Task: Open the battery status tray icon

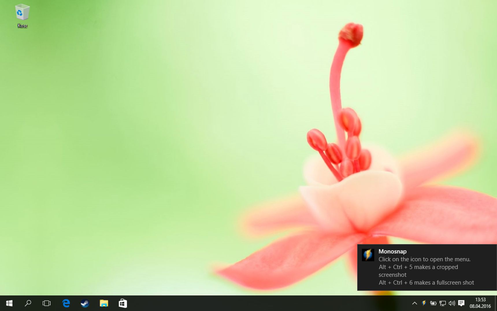Action: coord(433,303)
